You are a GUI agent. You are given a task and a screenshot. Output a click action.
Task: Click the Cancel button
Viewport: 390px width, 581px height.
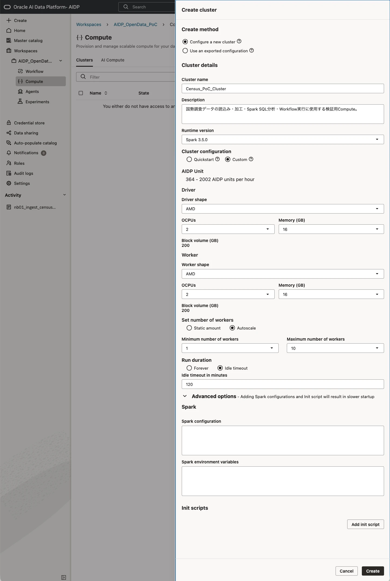coord(346,571)
